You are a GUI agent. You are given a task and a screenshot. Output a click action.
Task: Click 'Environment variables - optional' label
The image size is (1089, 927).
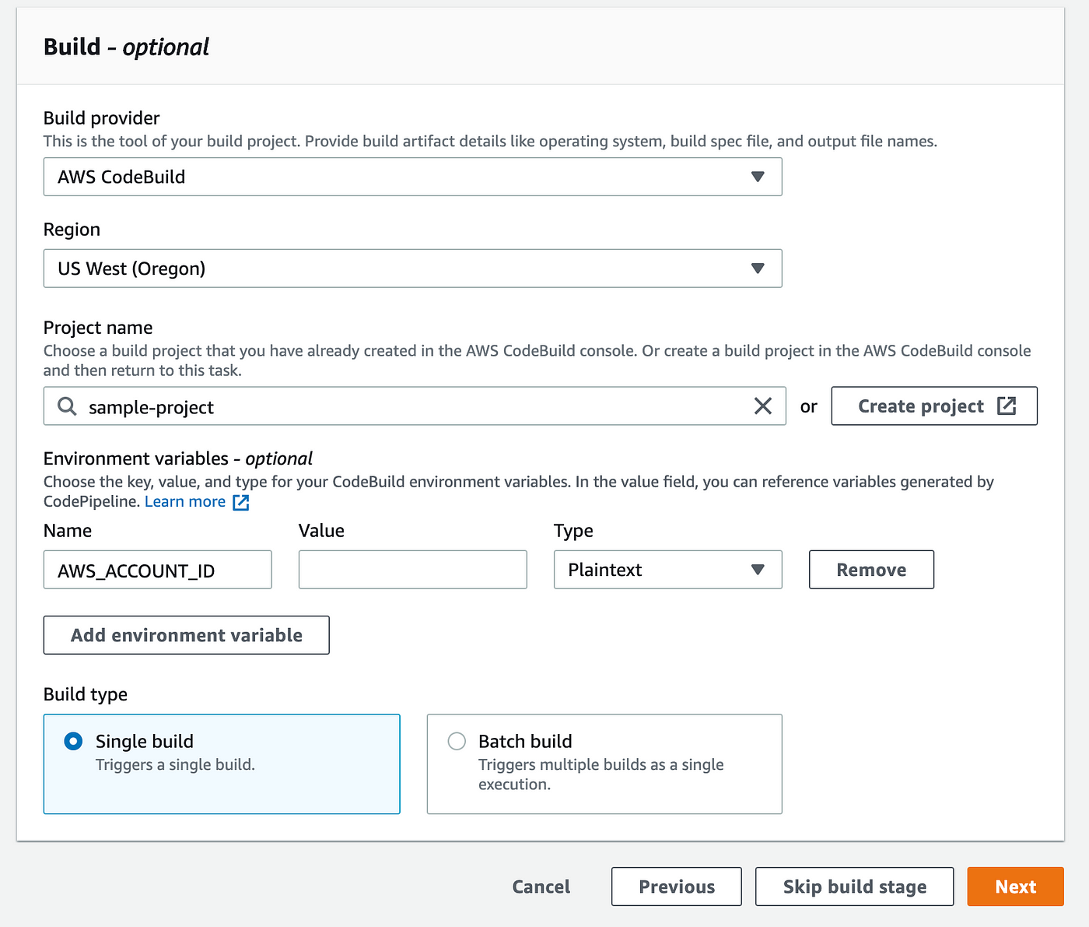pos(178,458)
